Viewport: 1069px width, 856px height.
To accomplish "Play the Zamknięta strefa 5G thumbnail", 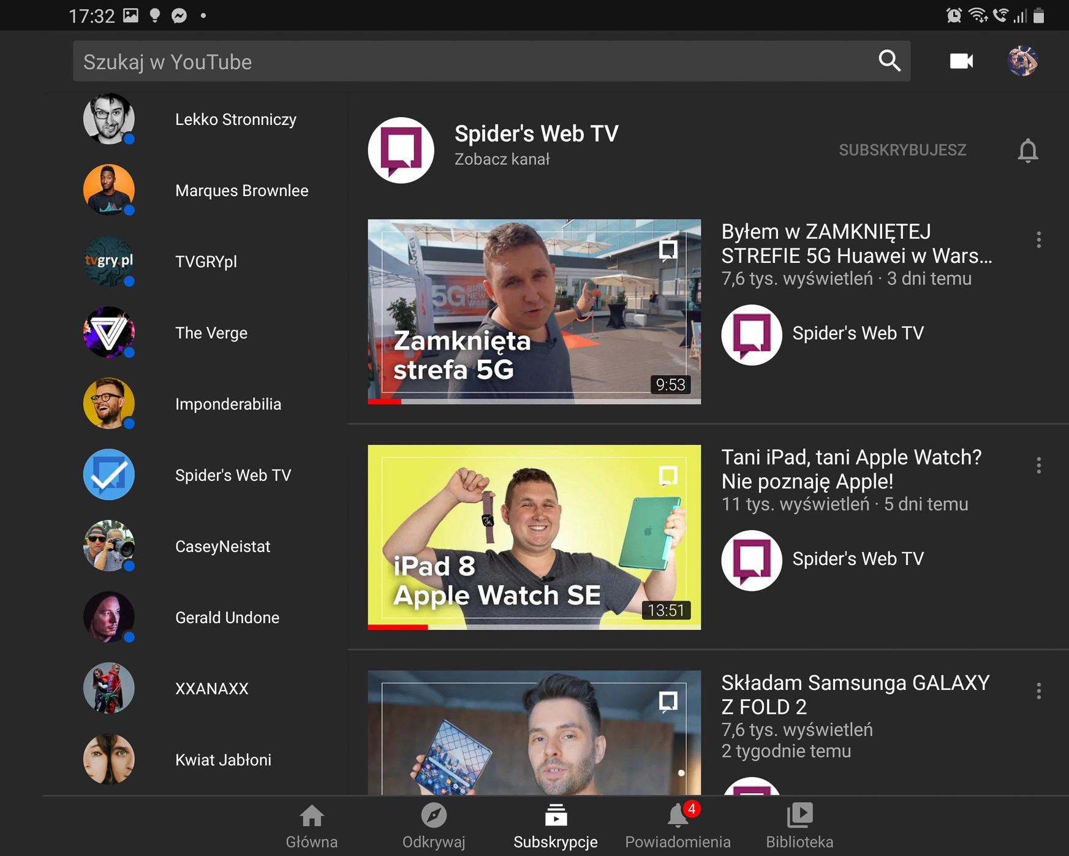I will 534,311.
